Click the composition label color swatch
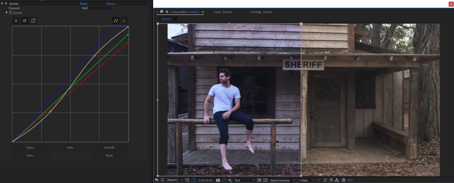454x183 pixels. (x=162, y=12)
